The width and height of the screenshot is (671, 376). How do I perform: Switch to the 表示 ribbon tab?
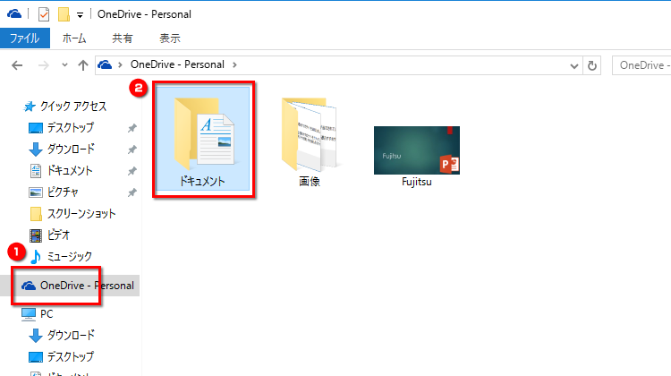(x=170, y=38)
